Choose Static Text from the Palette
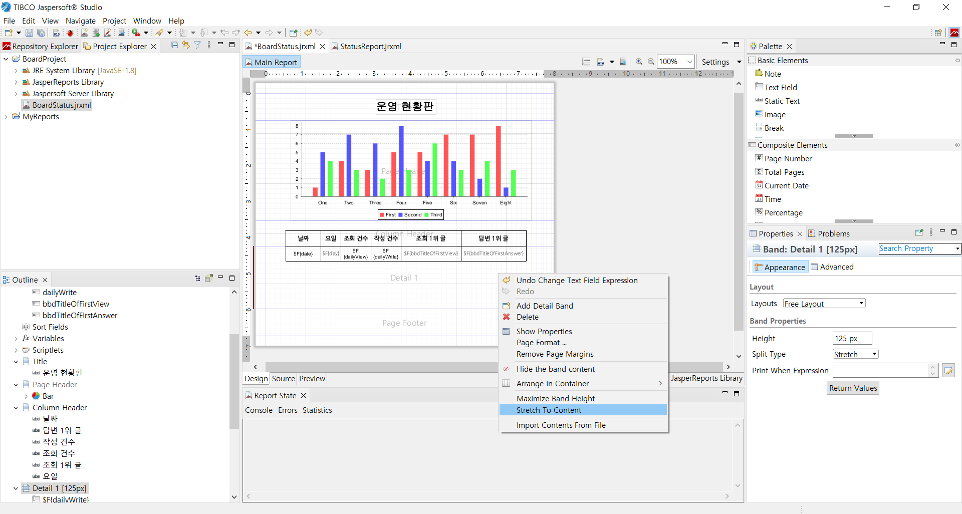 (778, 101)
